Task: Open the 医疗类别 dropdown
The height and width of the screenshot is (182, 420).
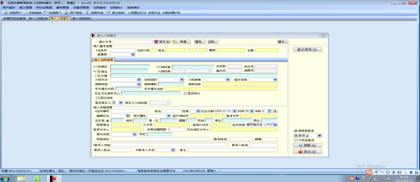Action: coord(275,80)
